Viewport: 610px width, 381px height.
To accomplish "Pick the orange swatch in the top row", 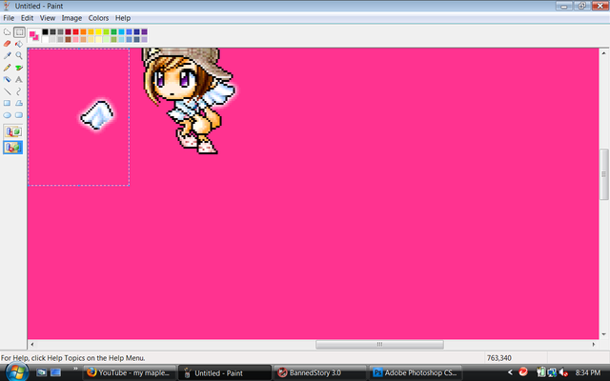I will click(x=83, y=31).
